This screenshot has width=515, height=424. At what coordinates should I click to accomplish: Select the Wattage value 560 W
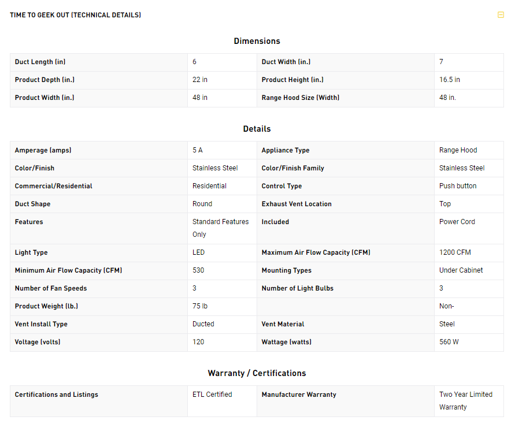[x=449, y=342]
